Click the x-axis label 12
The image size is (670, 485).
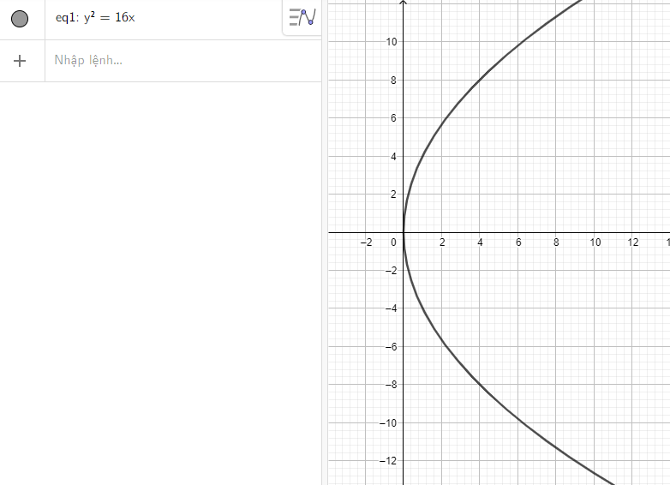(x=632, y=242)
